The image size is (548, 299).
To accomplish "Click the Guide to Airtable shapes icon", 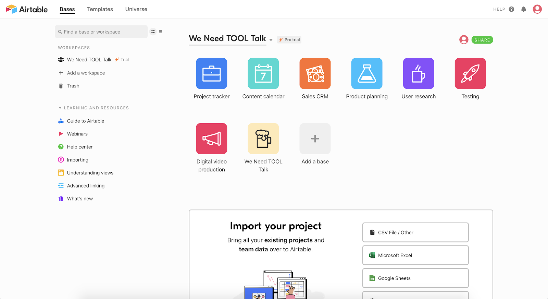I will tap(61, 121).
